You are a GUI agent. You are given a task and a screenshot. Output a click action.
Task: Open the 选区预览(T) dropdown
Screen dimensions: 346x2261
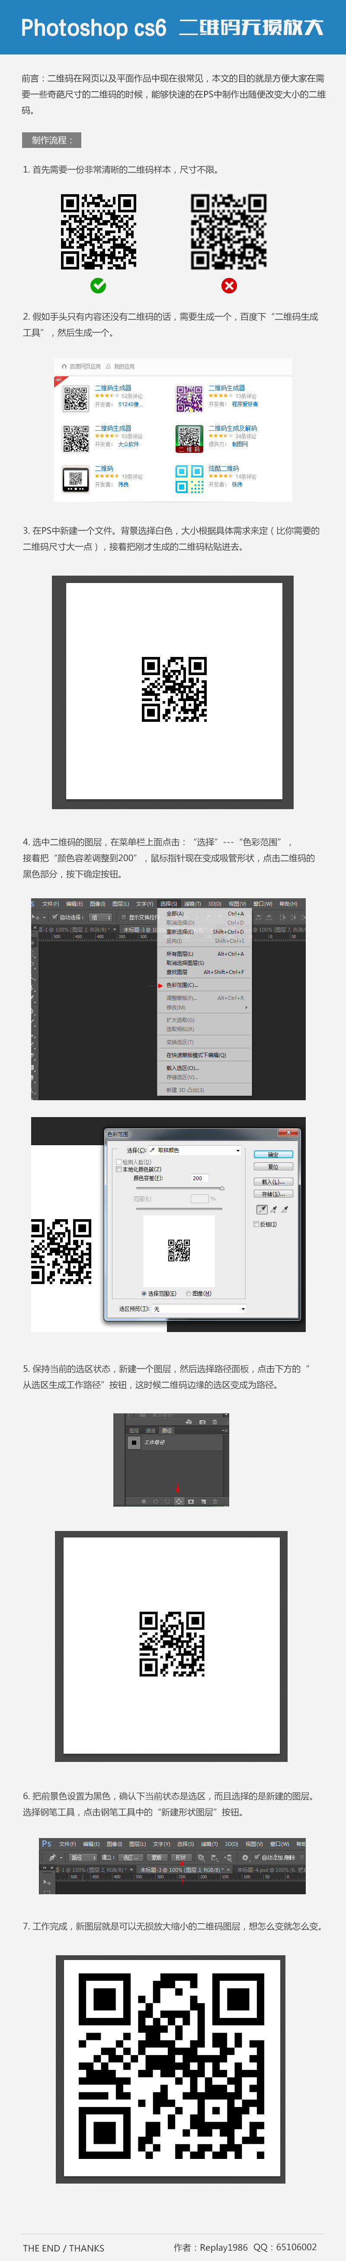tap(199, 1309)
